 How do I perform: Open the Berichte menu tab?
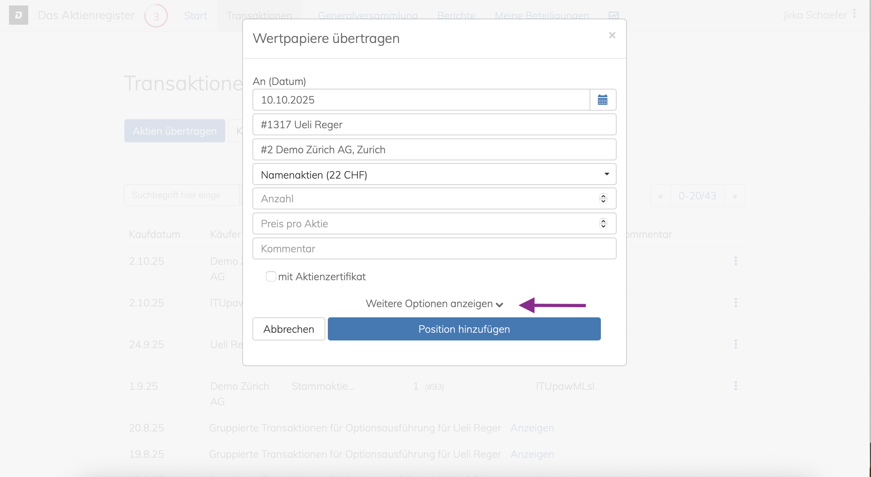pyautogui.click(x=456, y=16)
